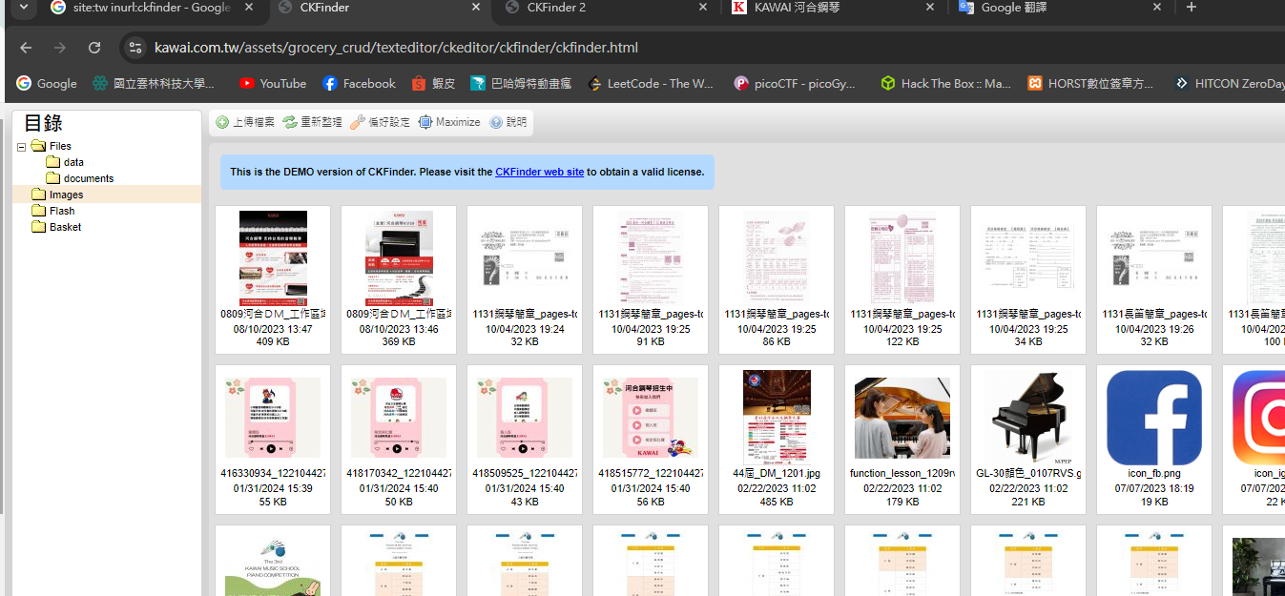The image size is (1285, 596).
Task: Select the Kawai Music School Piano Competition thumbnail
Action: [x=273, y=563]
